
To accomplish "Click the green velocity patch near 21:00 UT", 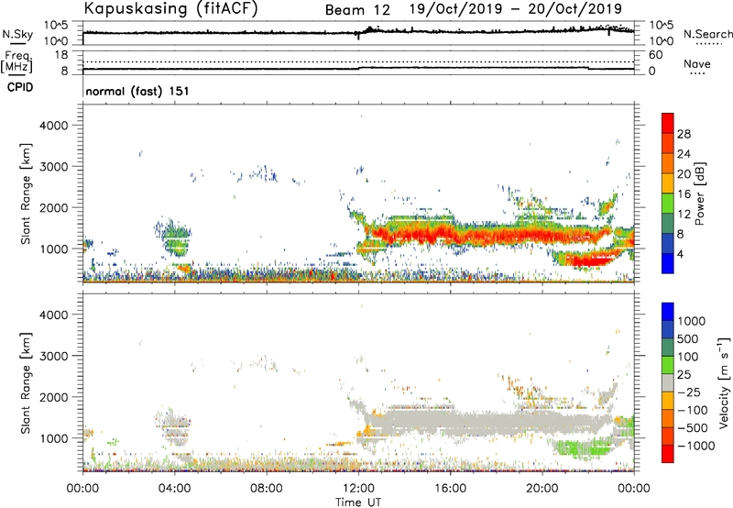I will click(x=585, y=448).
